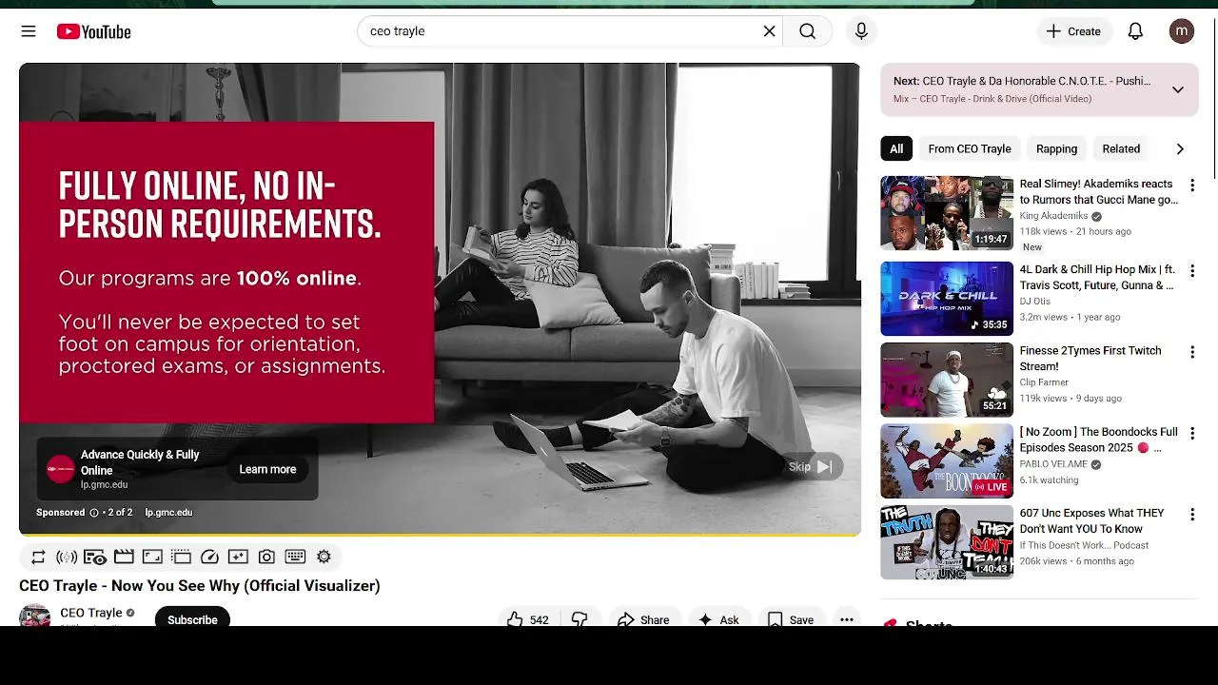Open Finesse 2Tymes First Twitch Stream
This screenshot has width=1218, height=685.
click(x=1090, y=359)
